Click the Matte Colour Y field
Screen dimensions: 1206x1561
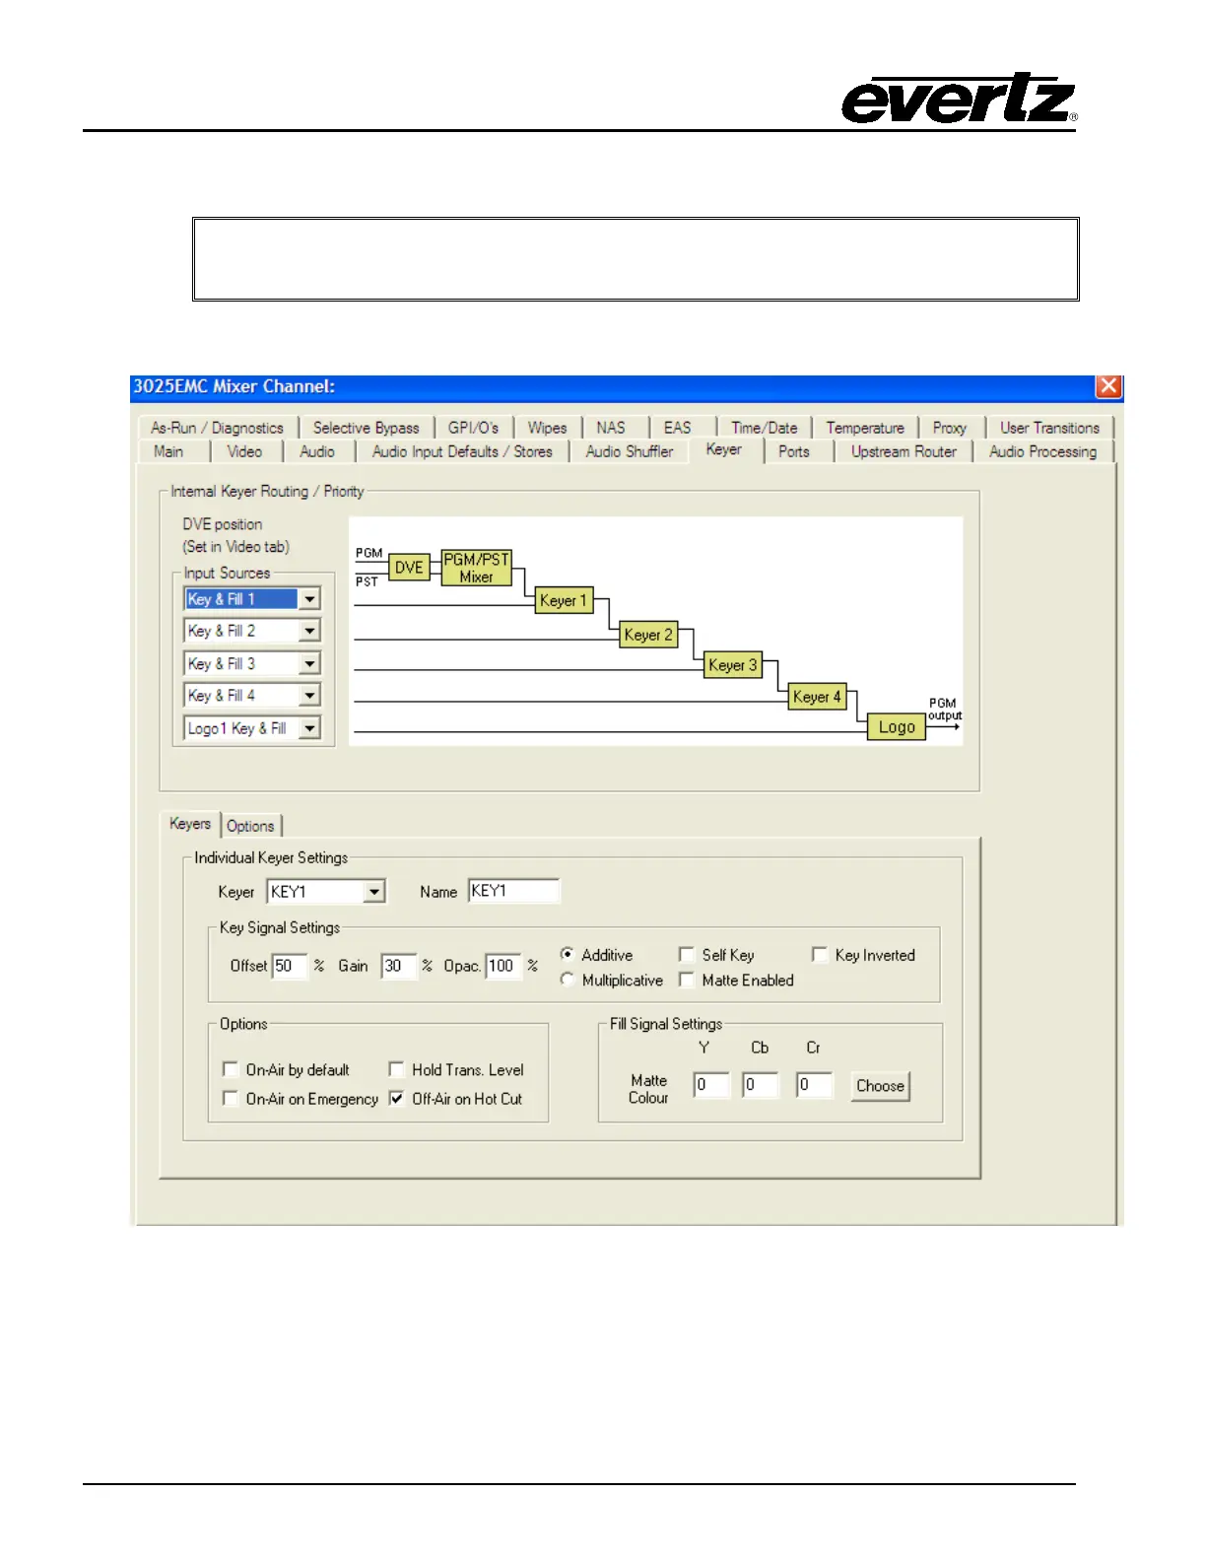(x=710, y=1085)
